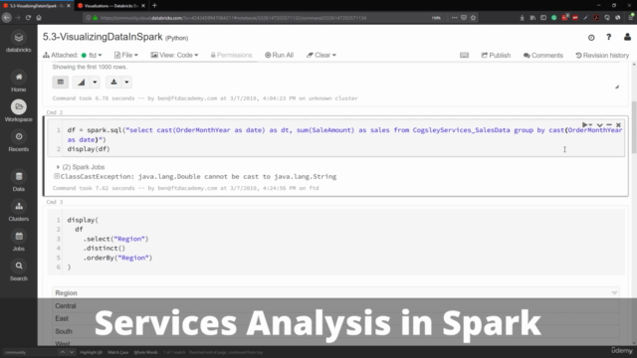
Task: Find previous match arrow
Action: point(62,352)
